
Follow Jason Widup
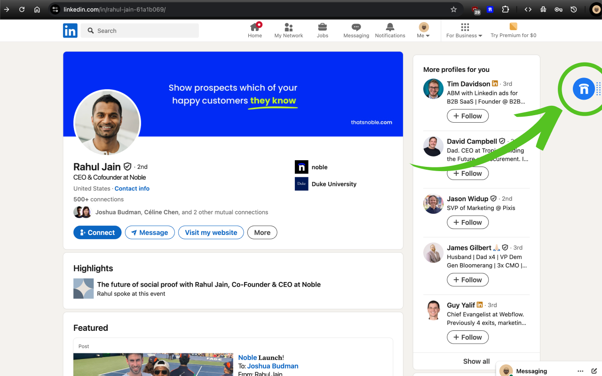(467, 222)
